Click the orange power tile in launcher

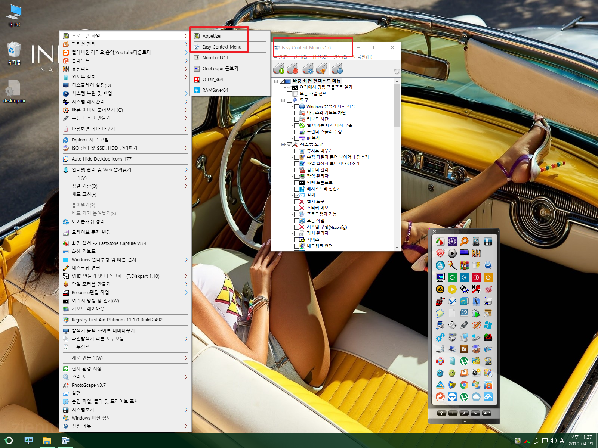coord(488,277)
